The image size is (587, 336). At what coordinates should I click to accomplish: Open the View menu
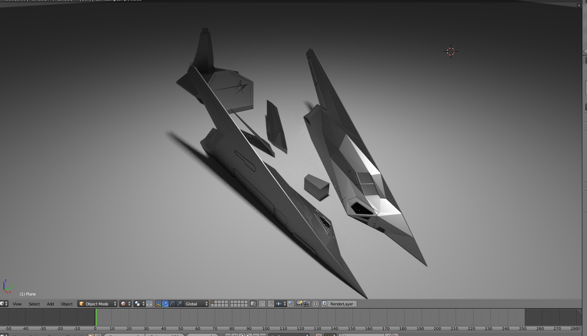point(17,304)
